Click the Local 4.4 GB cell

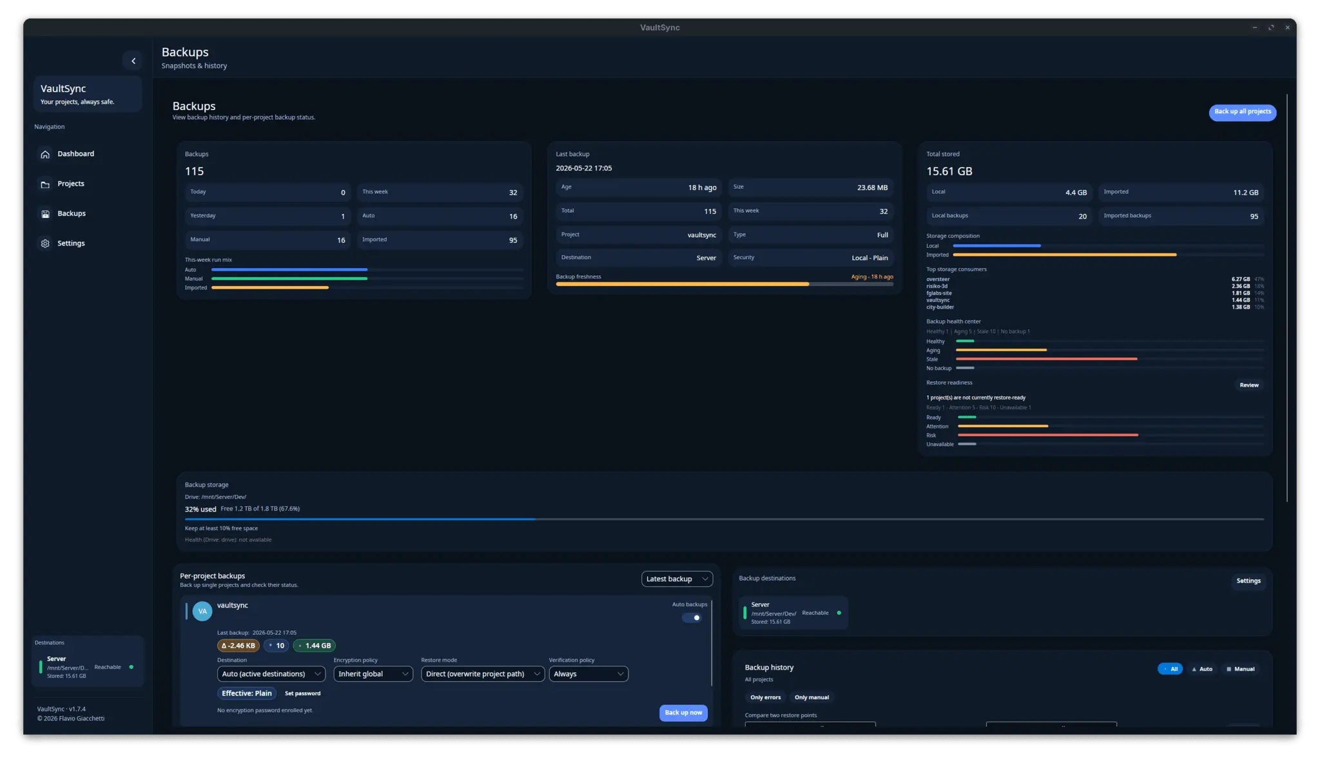tap(1009, 193)
